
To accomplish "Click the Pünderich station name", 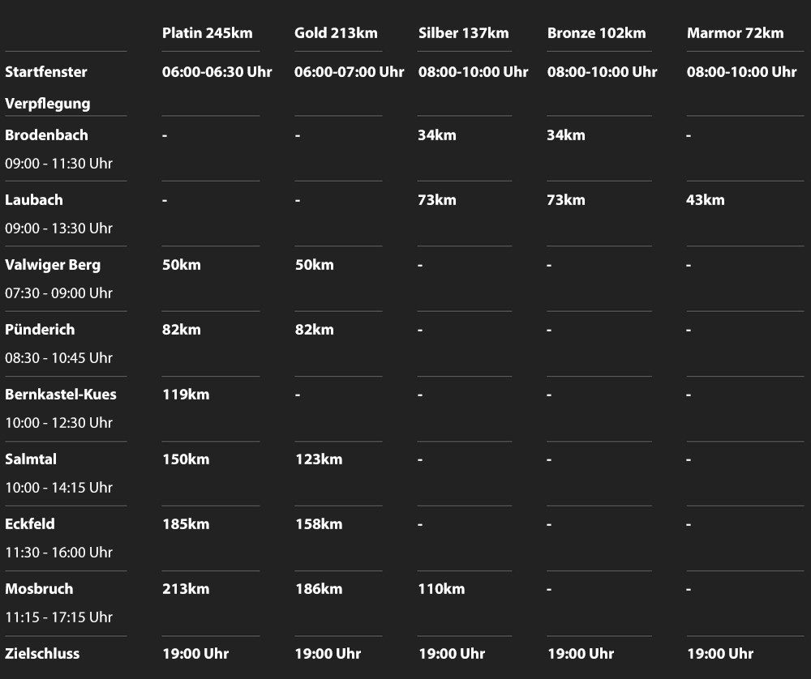I will pos(40,329).
